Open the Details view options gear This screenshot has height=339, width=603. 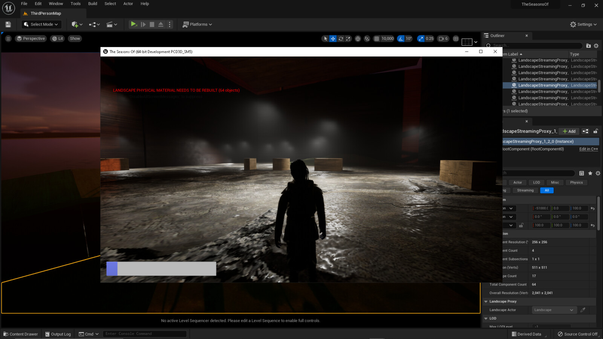[x=598, y=173]
